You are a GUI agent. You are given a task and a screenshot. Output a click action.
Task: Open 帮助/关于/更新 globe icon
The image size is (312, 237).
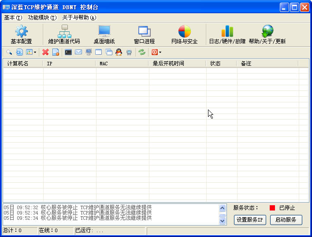click(x=267, y=31)
